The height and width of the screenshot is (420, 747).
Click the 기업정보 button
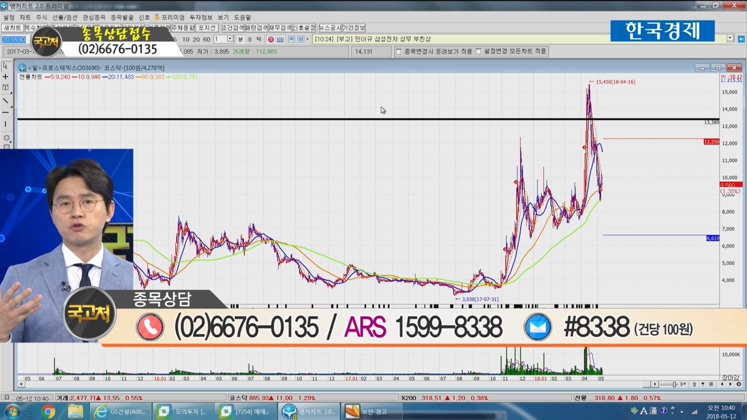tap(354, 28)
